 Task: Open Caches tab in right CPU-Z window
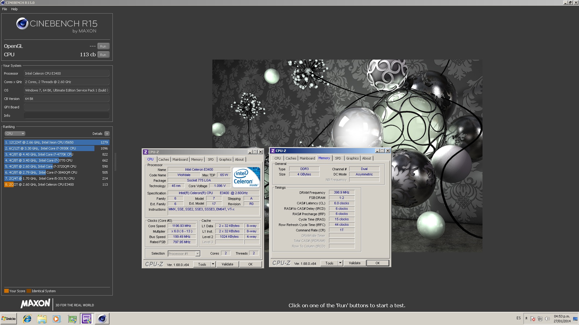291,158
